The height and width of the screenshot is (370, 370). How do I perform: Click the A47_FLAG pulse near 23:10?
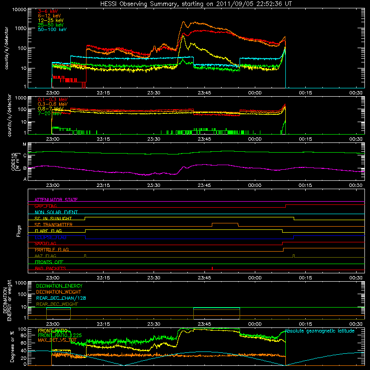pos(85,256)
